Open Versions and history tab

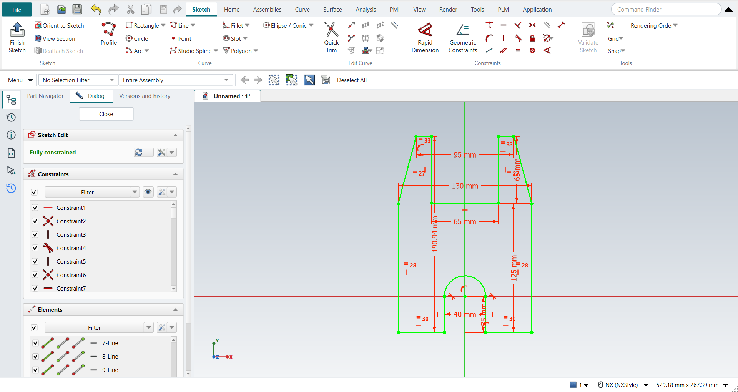[x=145, y=96]
